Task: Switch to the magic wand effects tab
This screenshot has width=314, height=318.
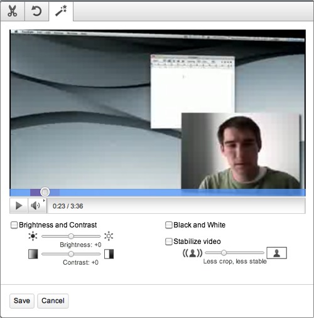Action: point(61,11)
